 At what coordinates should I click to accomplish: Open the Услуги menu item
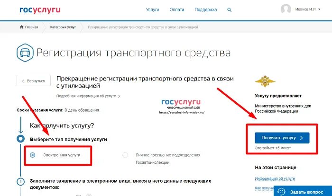(152, 10)
